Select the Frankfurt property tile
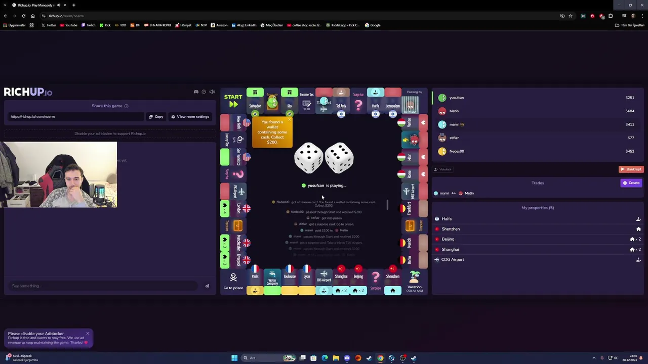Image resolution: width=648 pixels, height=364 pixels. (414, 209)
